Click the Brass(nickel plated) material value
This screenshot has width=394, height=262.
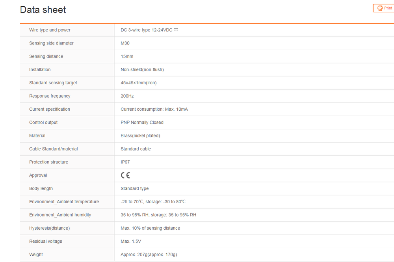(140, 136)
